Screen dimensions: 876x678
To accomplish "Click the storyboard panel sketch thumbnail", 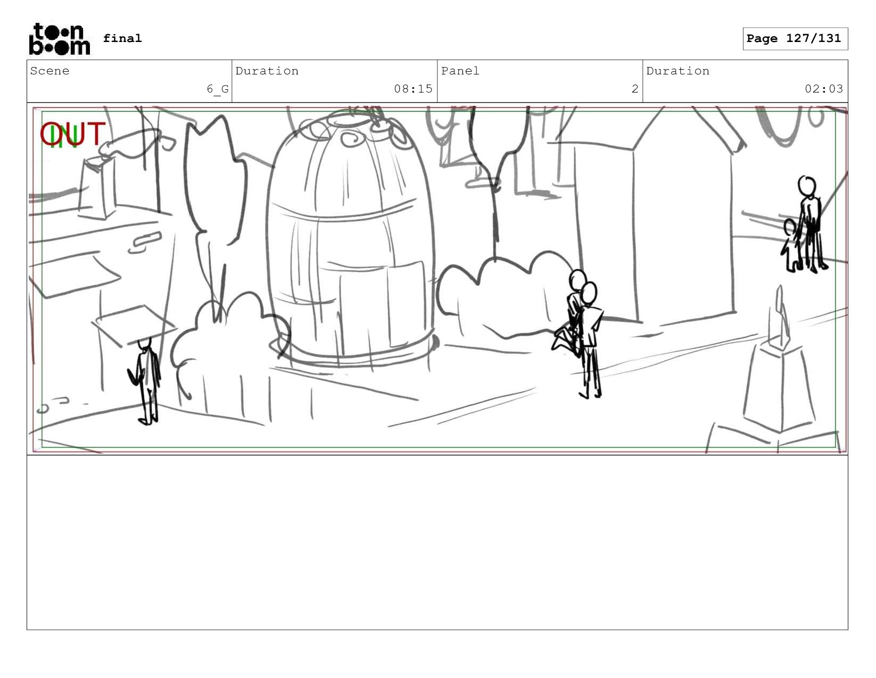I will [x=437, y=279].
